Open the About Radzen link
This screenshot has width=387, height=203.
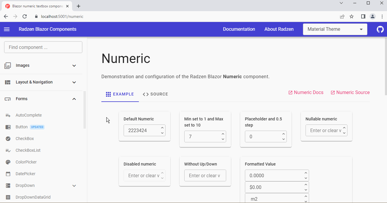[x=279, y=29]
